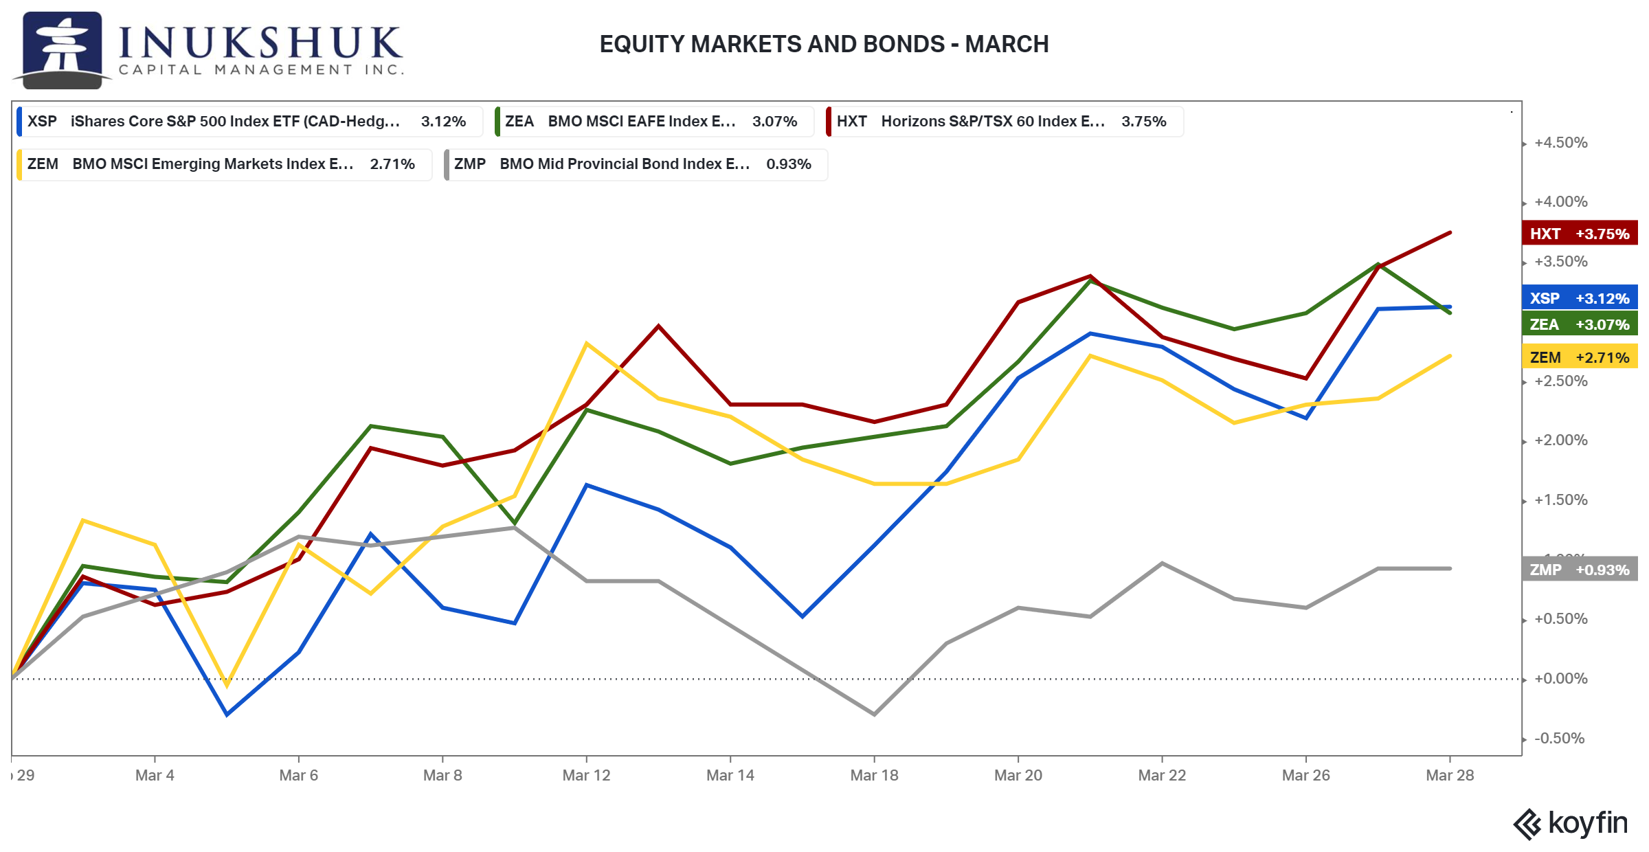
Task: Click the Mar 12 date label
Action: pyautogui.click(x=586, y=775)
